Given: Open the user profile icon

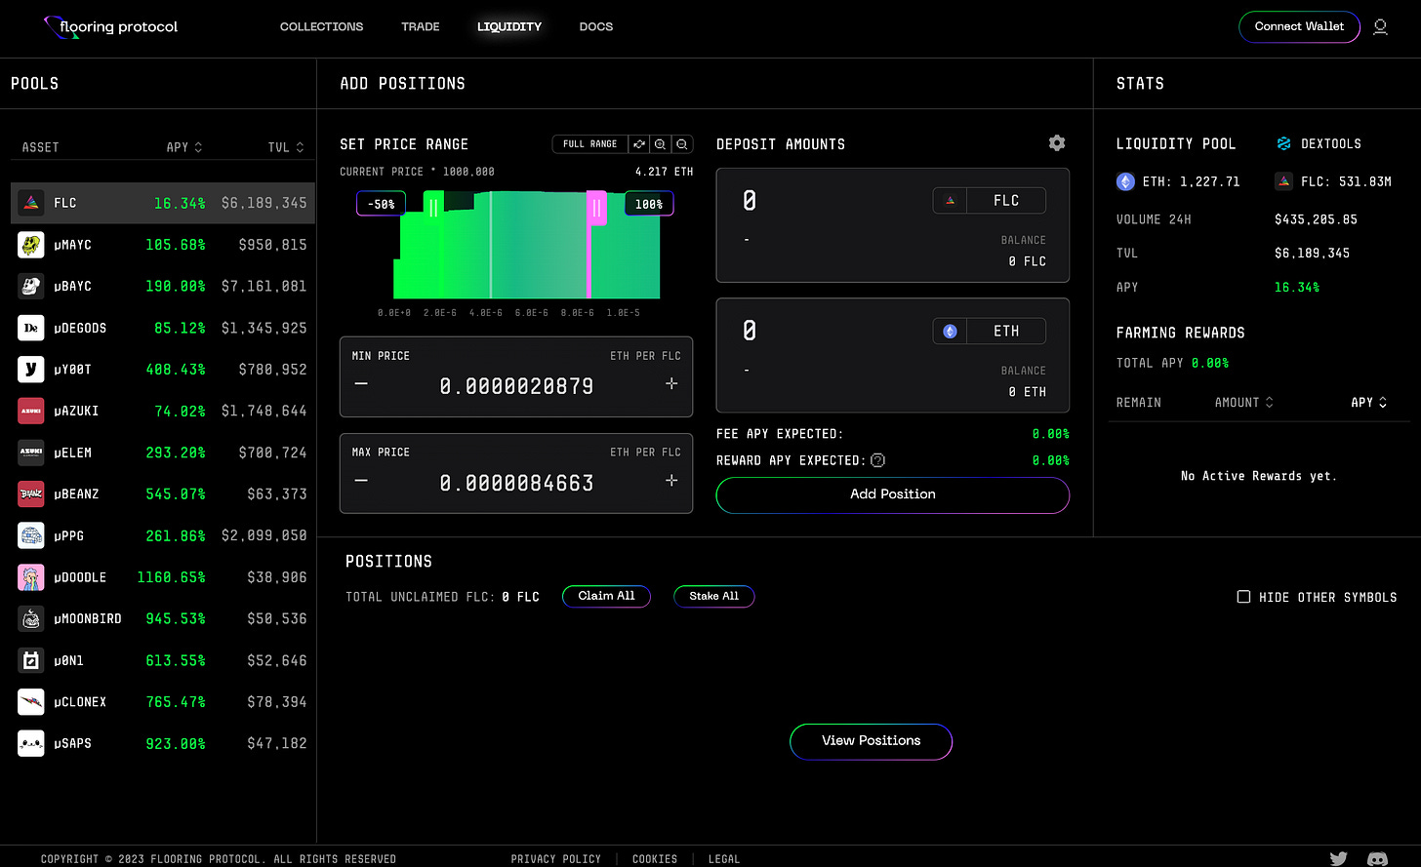Looking at the screenshot, I should tap(1380, 27).
